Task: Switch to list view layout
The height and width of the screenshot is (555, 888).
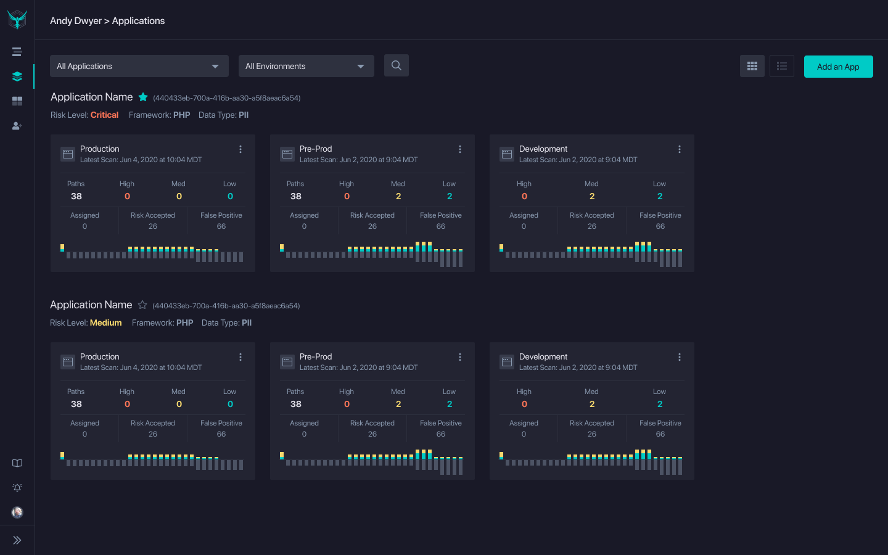Action: [782, 66]
